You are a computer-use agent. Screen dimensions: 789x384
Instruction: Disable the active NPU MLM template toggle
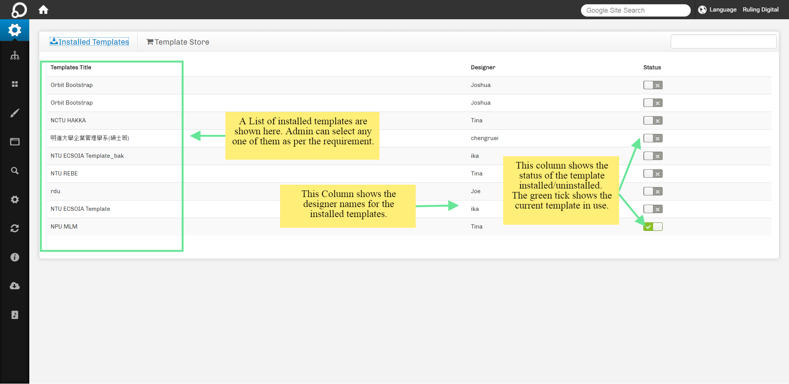(653, 227)
